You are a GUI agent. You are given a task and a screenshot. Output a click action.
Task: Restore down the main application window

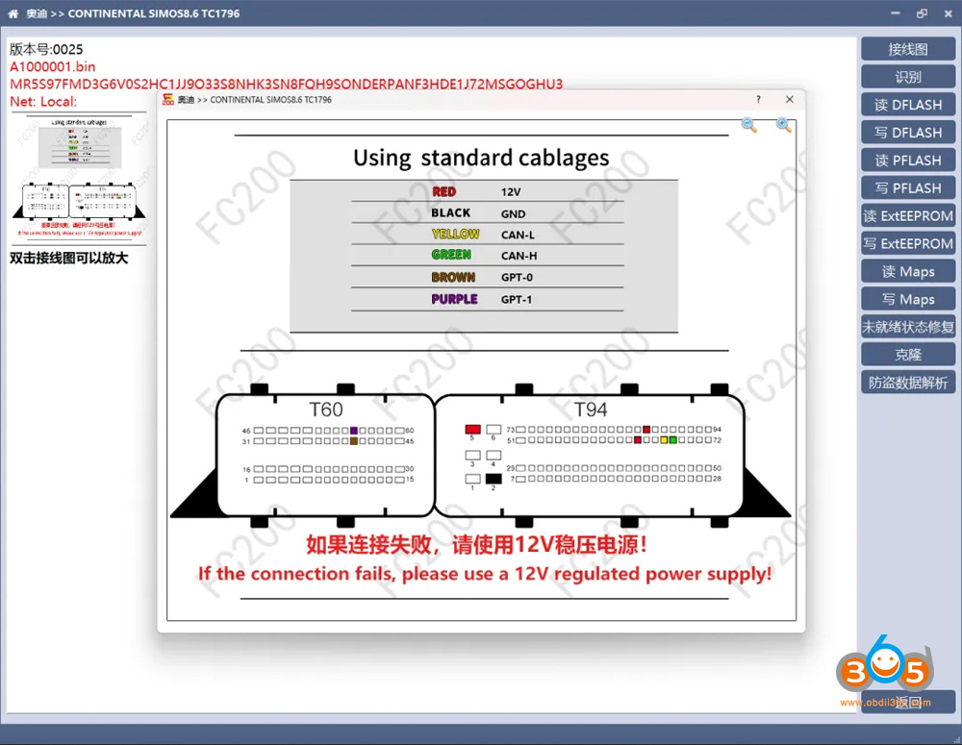pos(922,13)
